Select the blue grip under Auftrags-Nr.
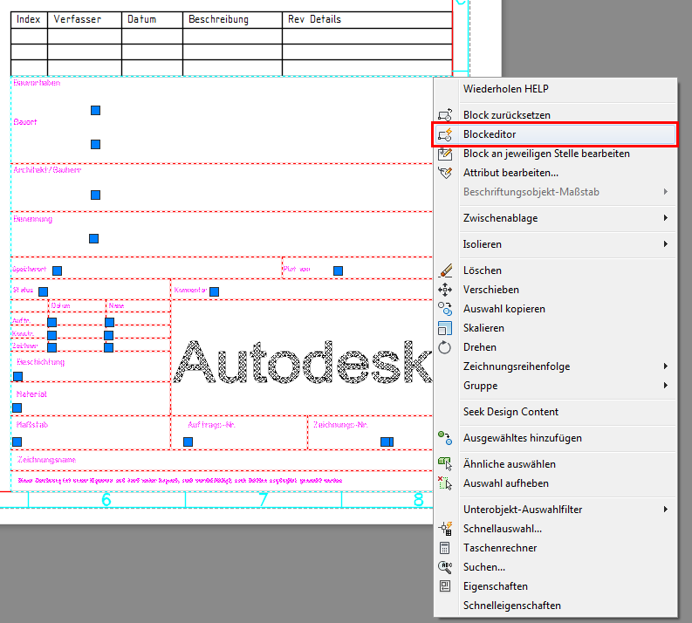The image size is (692, 623). (188, 442)
